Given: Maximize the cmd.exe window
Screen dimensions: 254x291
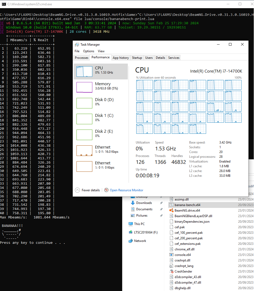Looking at the screenshot, I should click(240, 4).
